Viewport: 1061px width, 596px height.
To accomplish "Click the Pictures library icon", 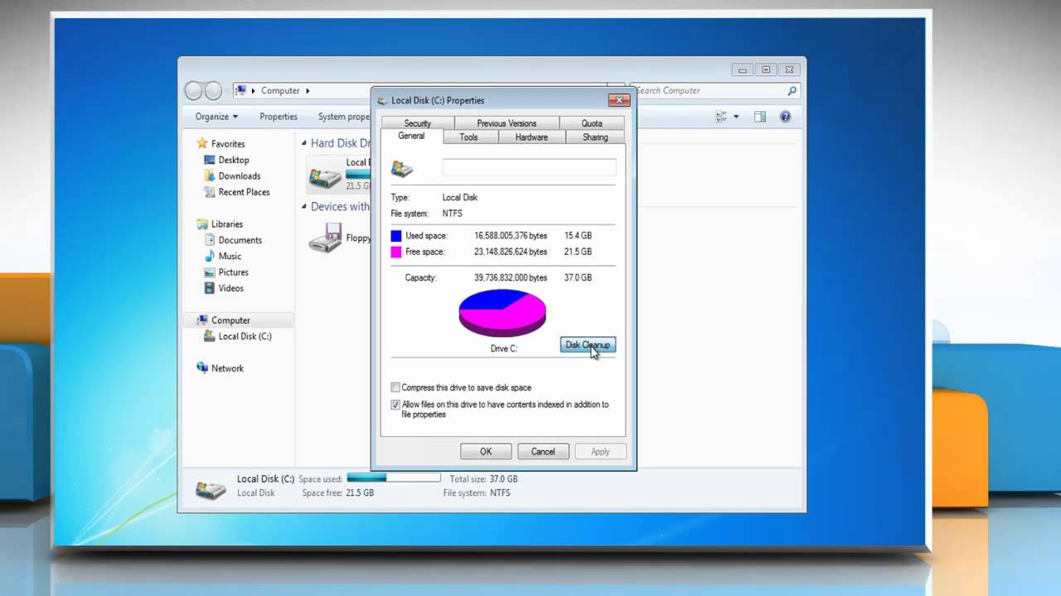I will pos(210,272).
